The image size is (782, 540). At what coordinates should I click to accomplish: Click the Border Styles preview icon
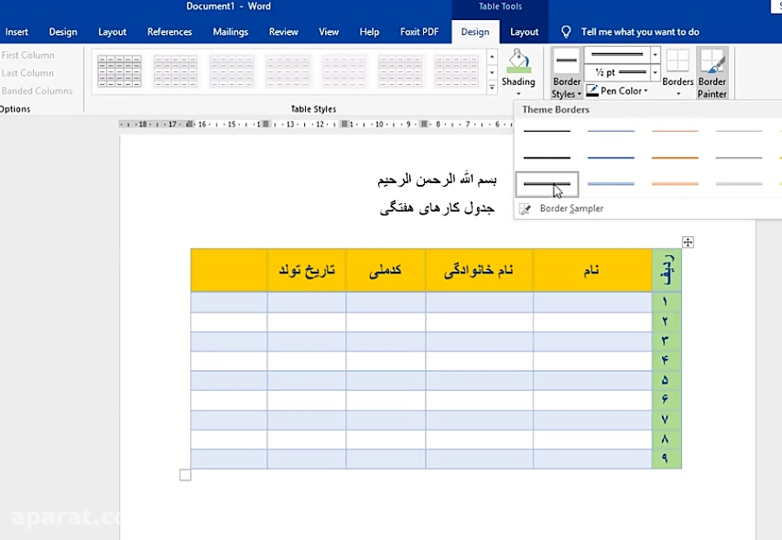point(566,61)
